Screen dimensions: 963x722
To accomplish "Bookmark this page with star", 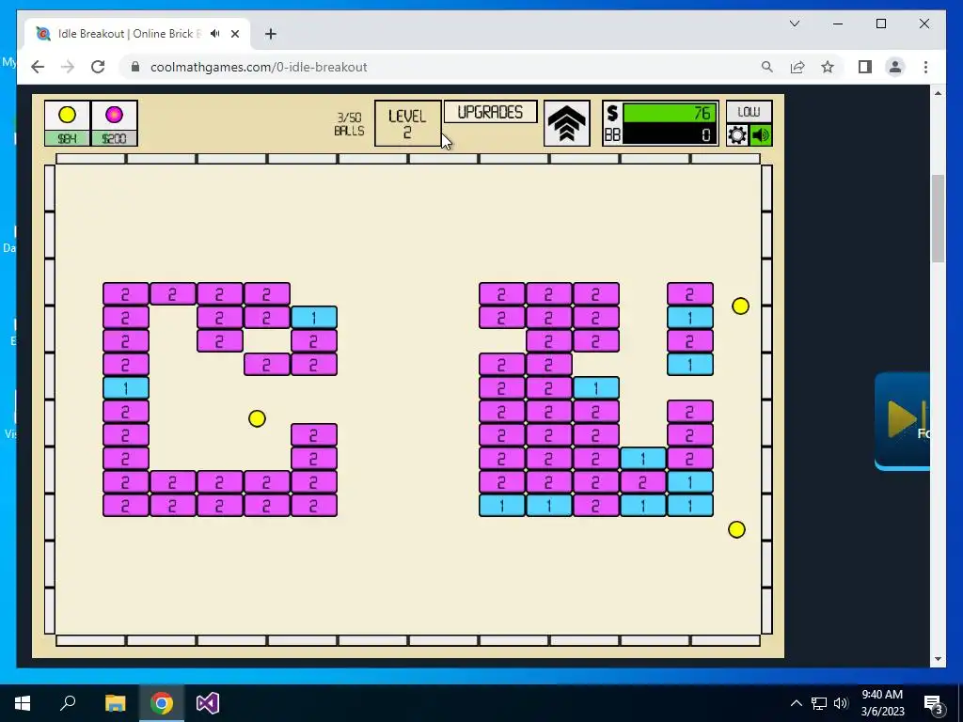I will [828, 67].
